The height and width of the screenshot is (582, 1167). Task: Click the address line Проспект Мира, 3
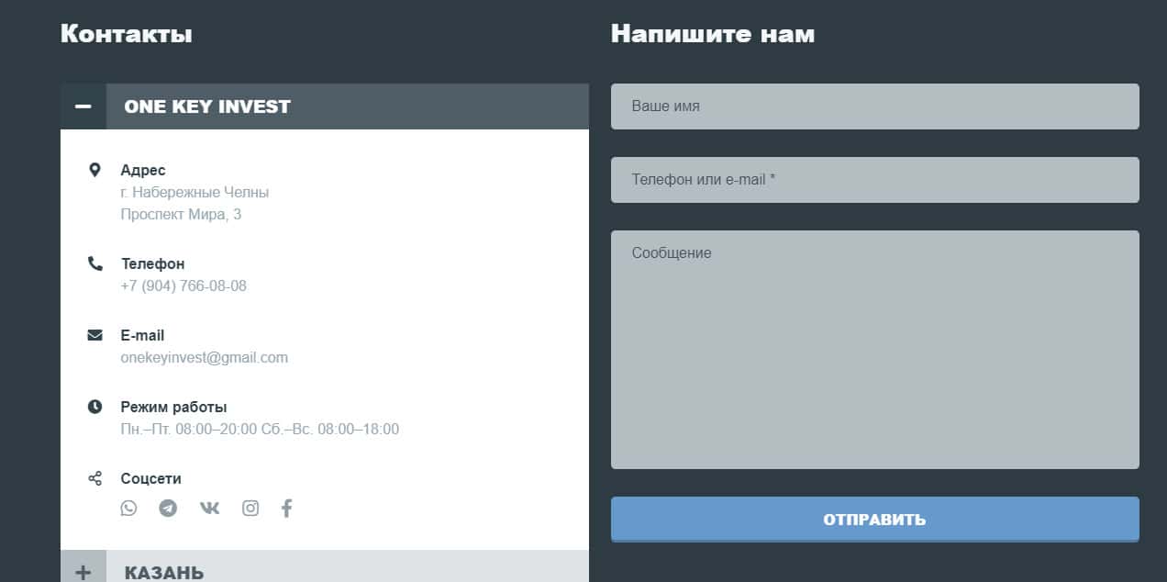tap(181, 214)
